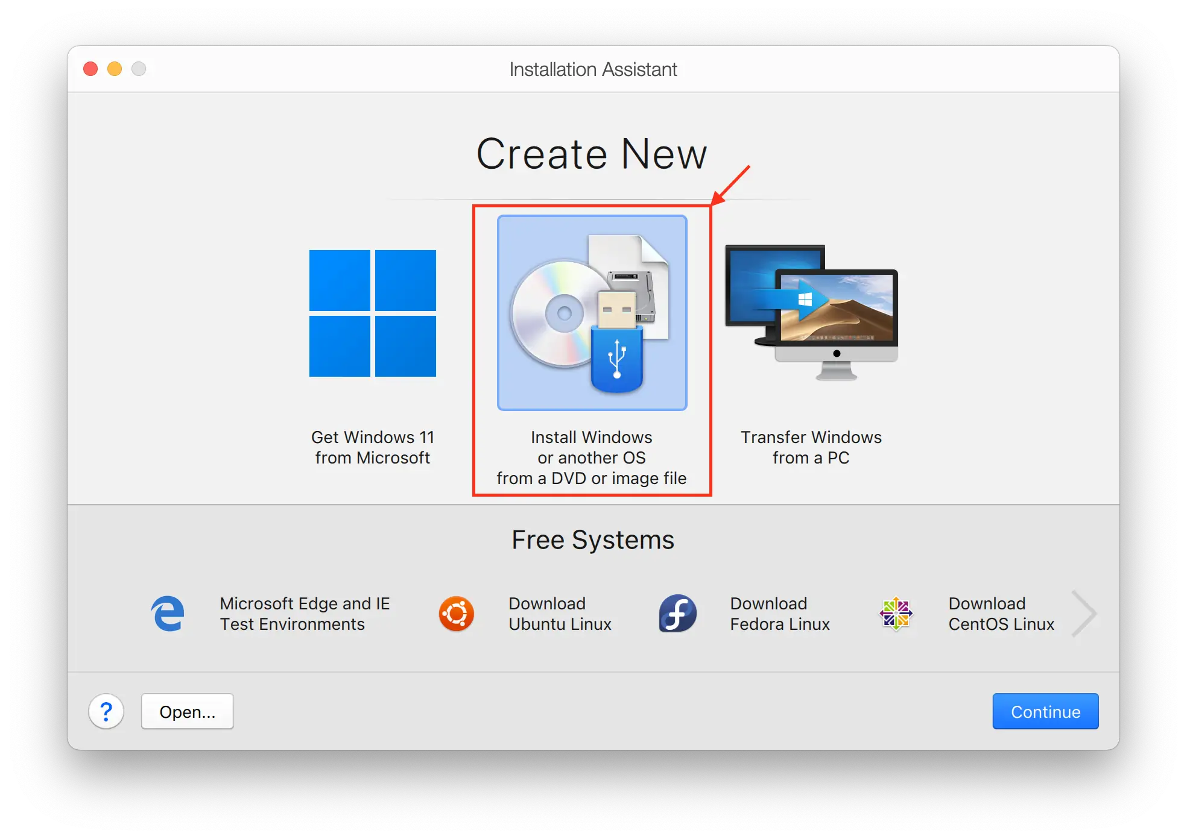Select Download Ubuntu Linux text
The width and height of the screenshot is (1187, 839).
[560, 614]
